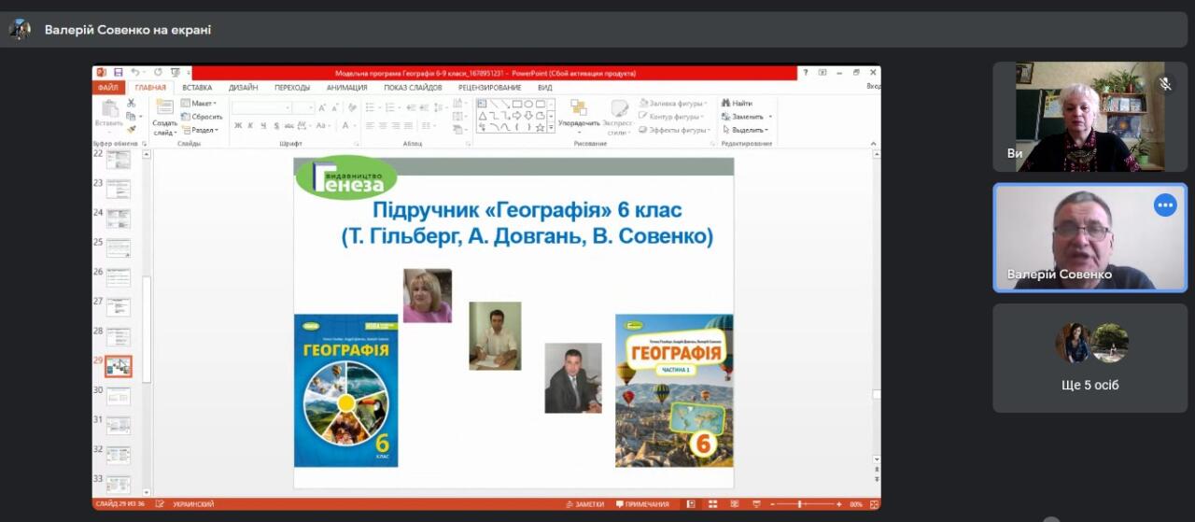Screen dimensions: 1195x522
Task: Click the Сбросить reset button
Action: pos(202,117)
